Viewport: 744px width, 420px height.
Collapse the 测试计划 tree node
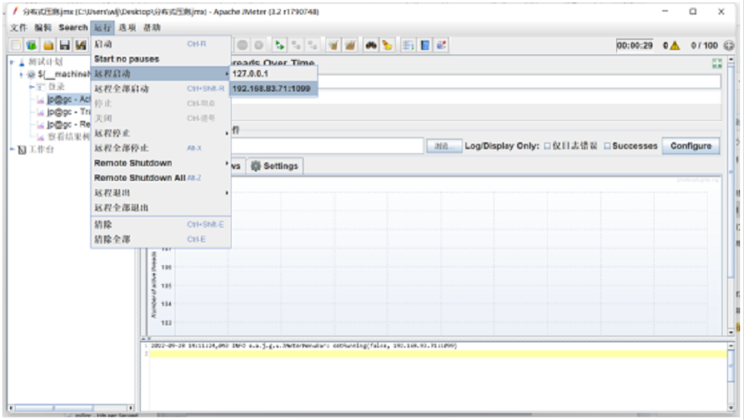coord(12,62)
